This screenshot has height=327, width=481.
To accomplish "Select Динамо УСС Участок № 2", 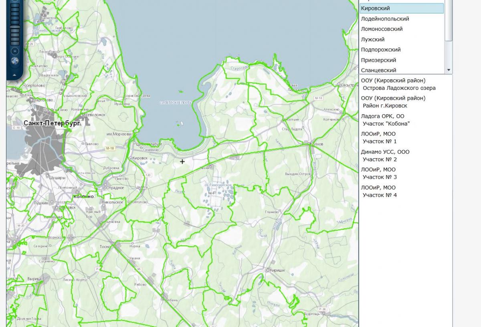I will (x=385, y=155).
